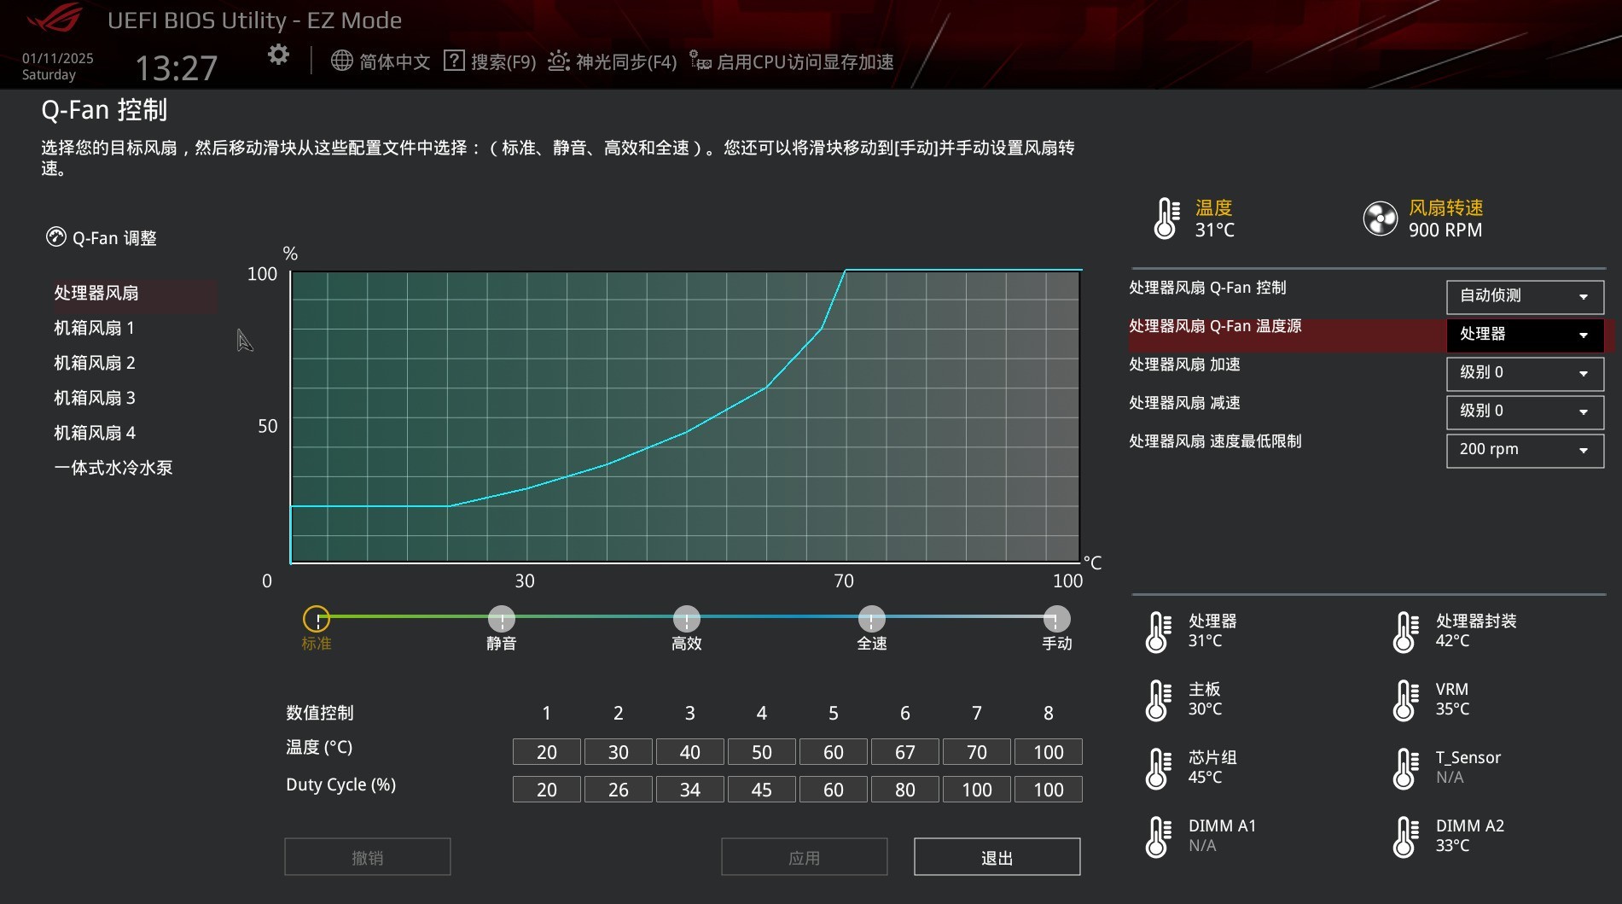Open the Q-Fan 温度源 dropdown showing 处理器

pyautogui.click(x=1525, y=335)
